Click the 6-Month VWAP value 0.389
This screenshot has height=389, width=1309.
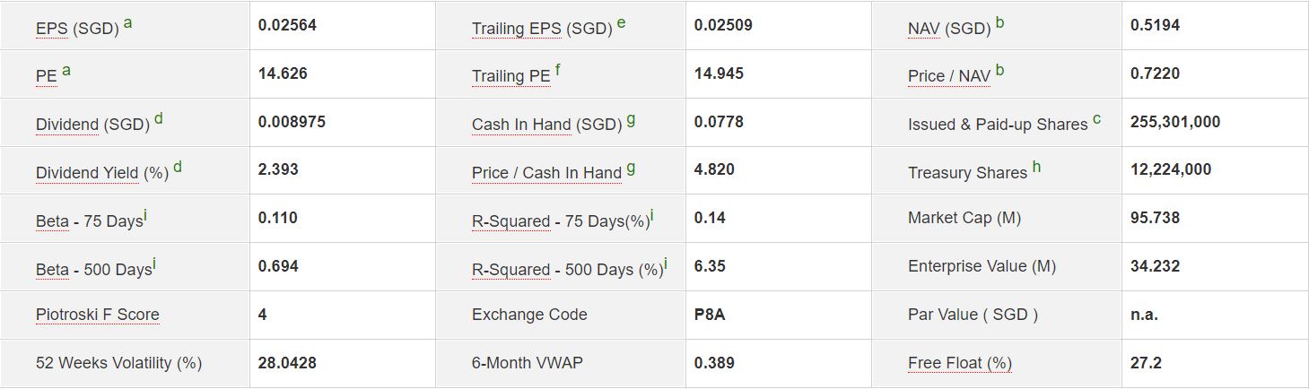click(x=713, y=363)
